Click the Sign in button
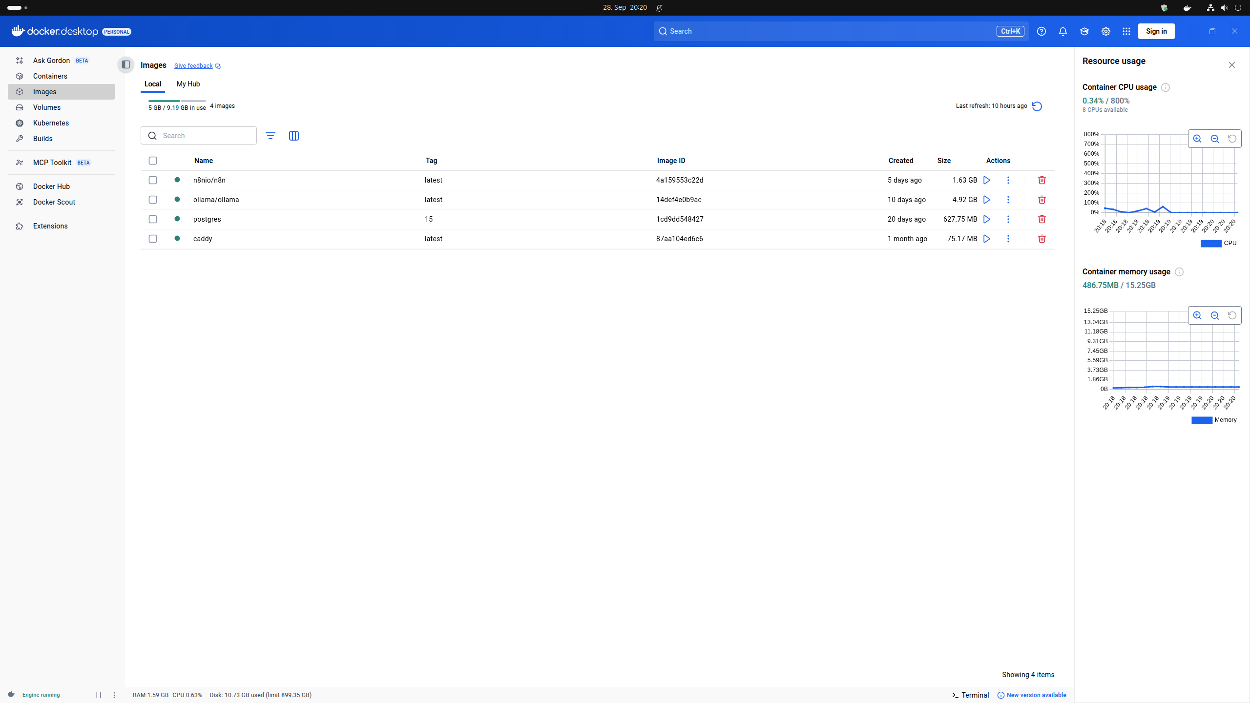This screenshot has width=1250, height=703. pyautogui.click(x=1156, y=31)
